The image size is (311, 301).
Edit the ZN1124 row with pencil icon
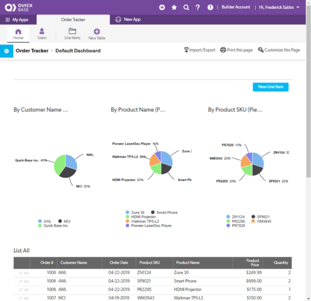[x=20, y=273]
